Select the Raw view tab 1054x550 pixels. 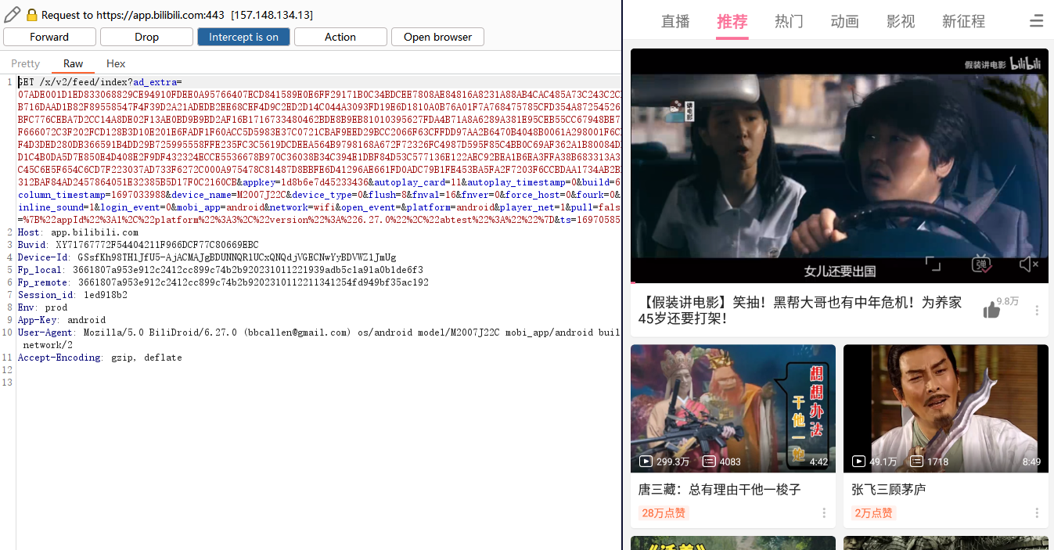pos(74,63)
